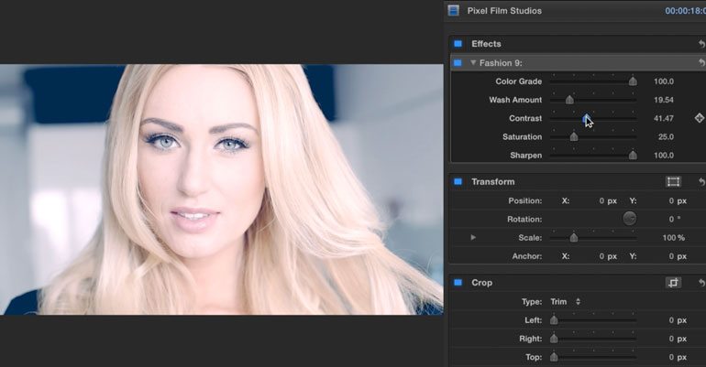This screenshot has width=706, height=367.
Task: Click the Rotation dial
Action: pyautogui.click(x=629, y=219)
